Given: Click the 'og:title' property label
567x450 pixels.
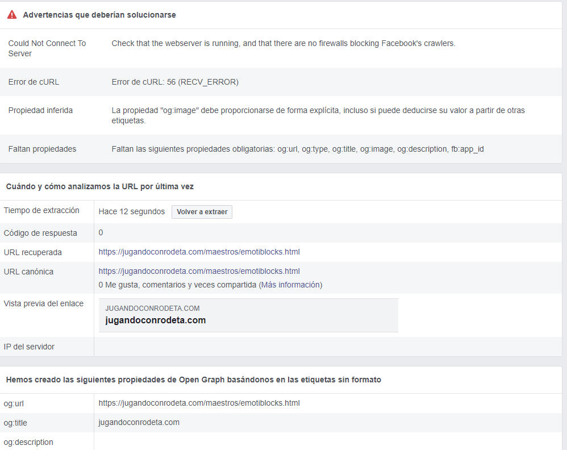Looking at the screenshot, I should 15,423.
